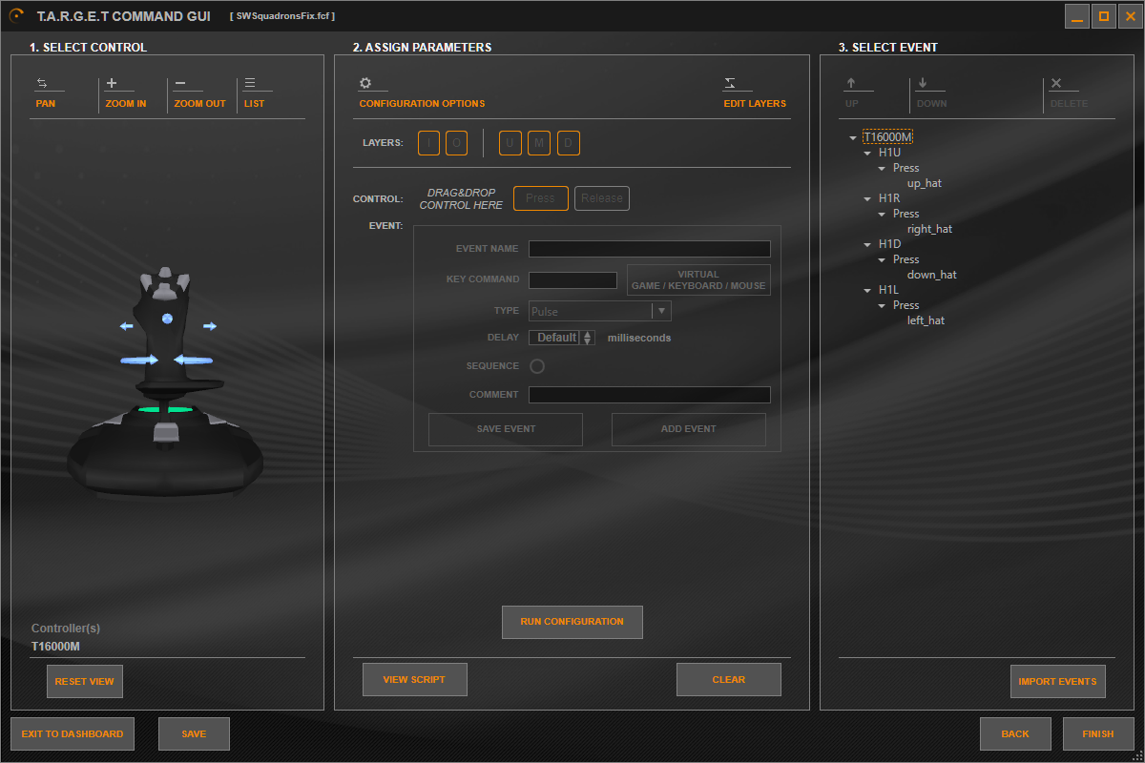
Task: Click Reset View button
Action: 85,682
